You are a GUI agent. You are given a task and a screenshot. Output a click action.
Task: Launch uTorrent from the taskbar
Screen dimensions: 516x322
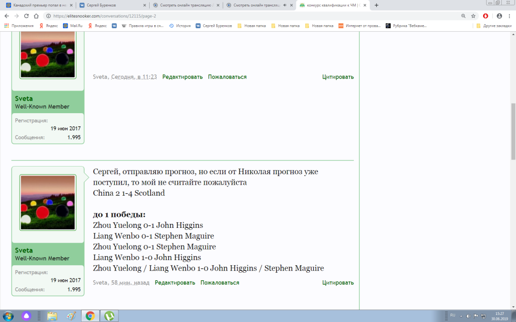pyautogui.click(x=108, y=316)
